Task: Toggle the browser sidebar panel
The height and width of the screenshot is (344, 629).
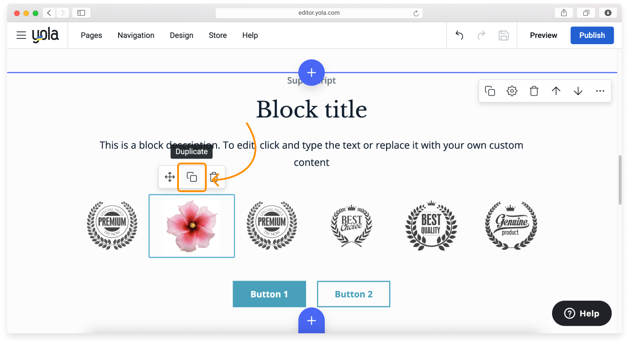Action: point(81,13)
